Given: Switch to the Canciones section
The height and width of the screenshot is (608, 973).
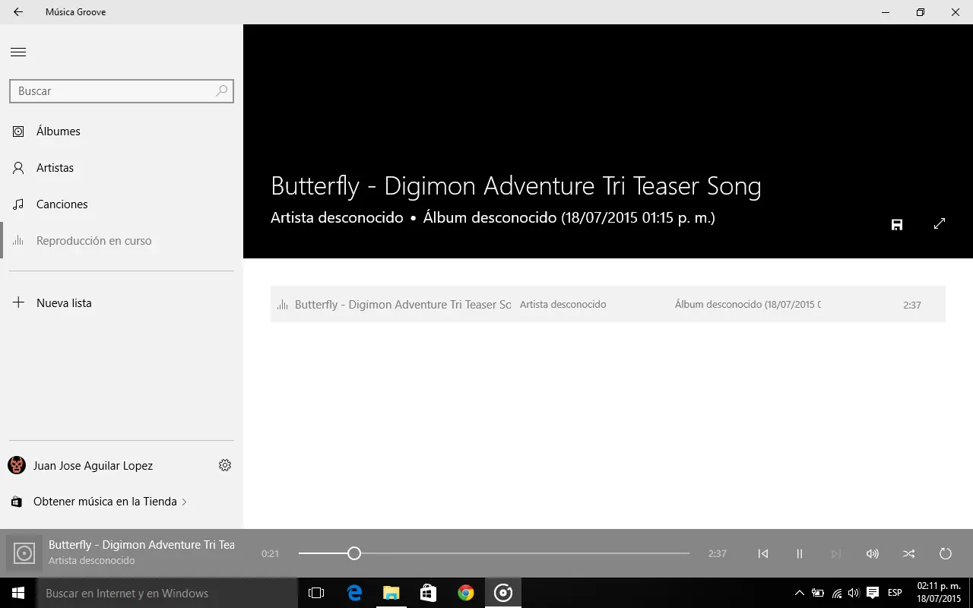Looking at the screenshot, I should pos(62,204).
